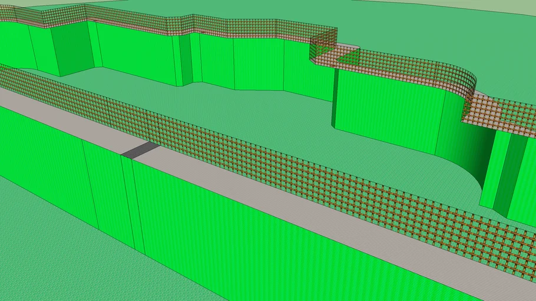Image resolution: width=536 pixels, height=301 pixels.
Task: Click the dark grate on the gray walkway
Action: point(140,149)
